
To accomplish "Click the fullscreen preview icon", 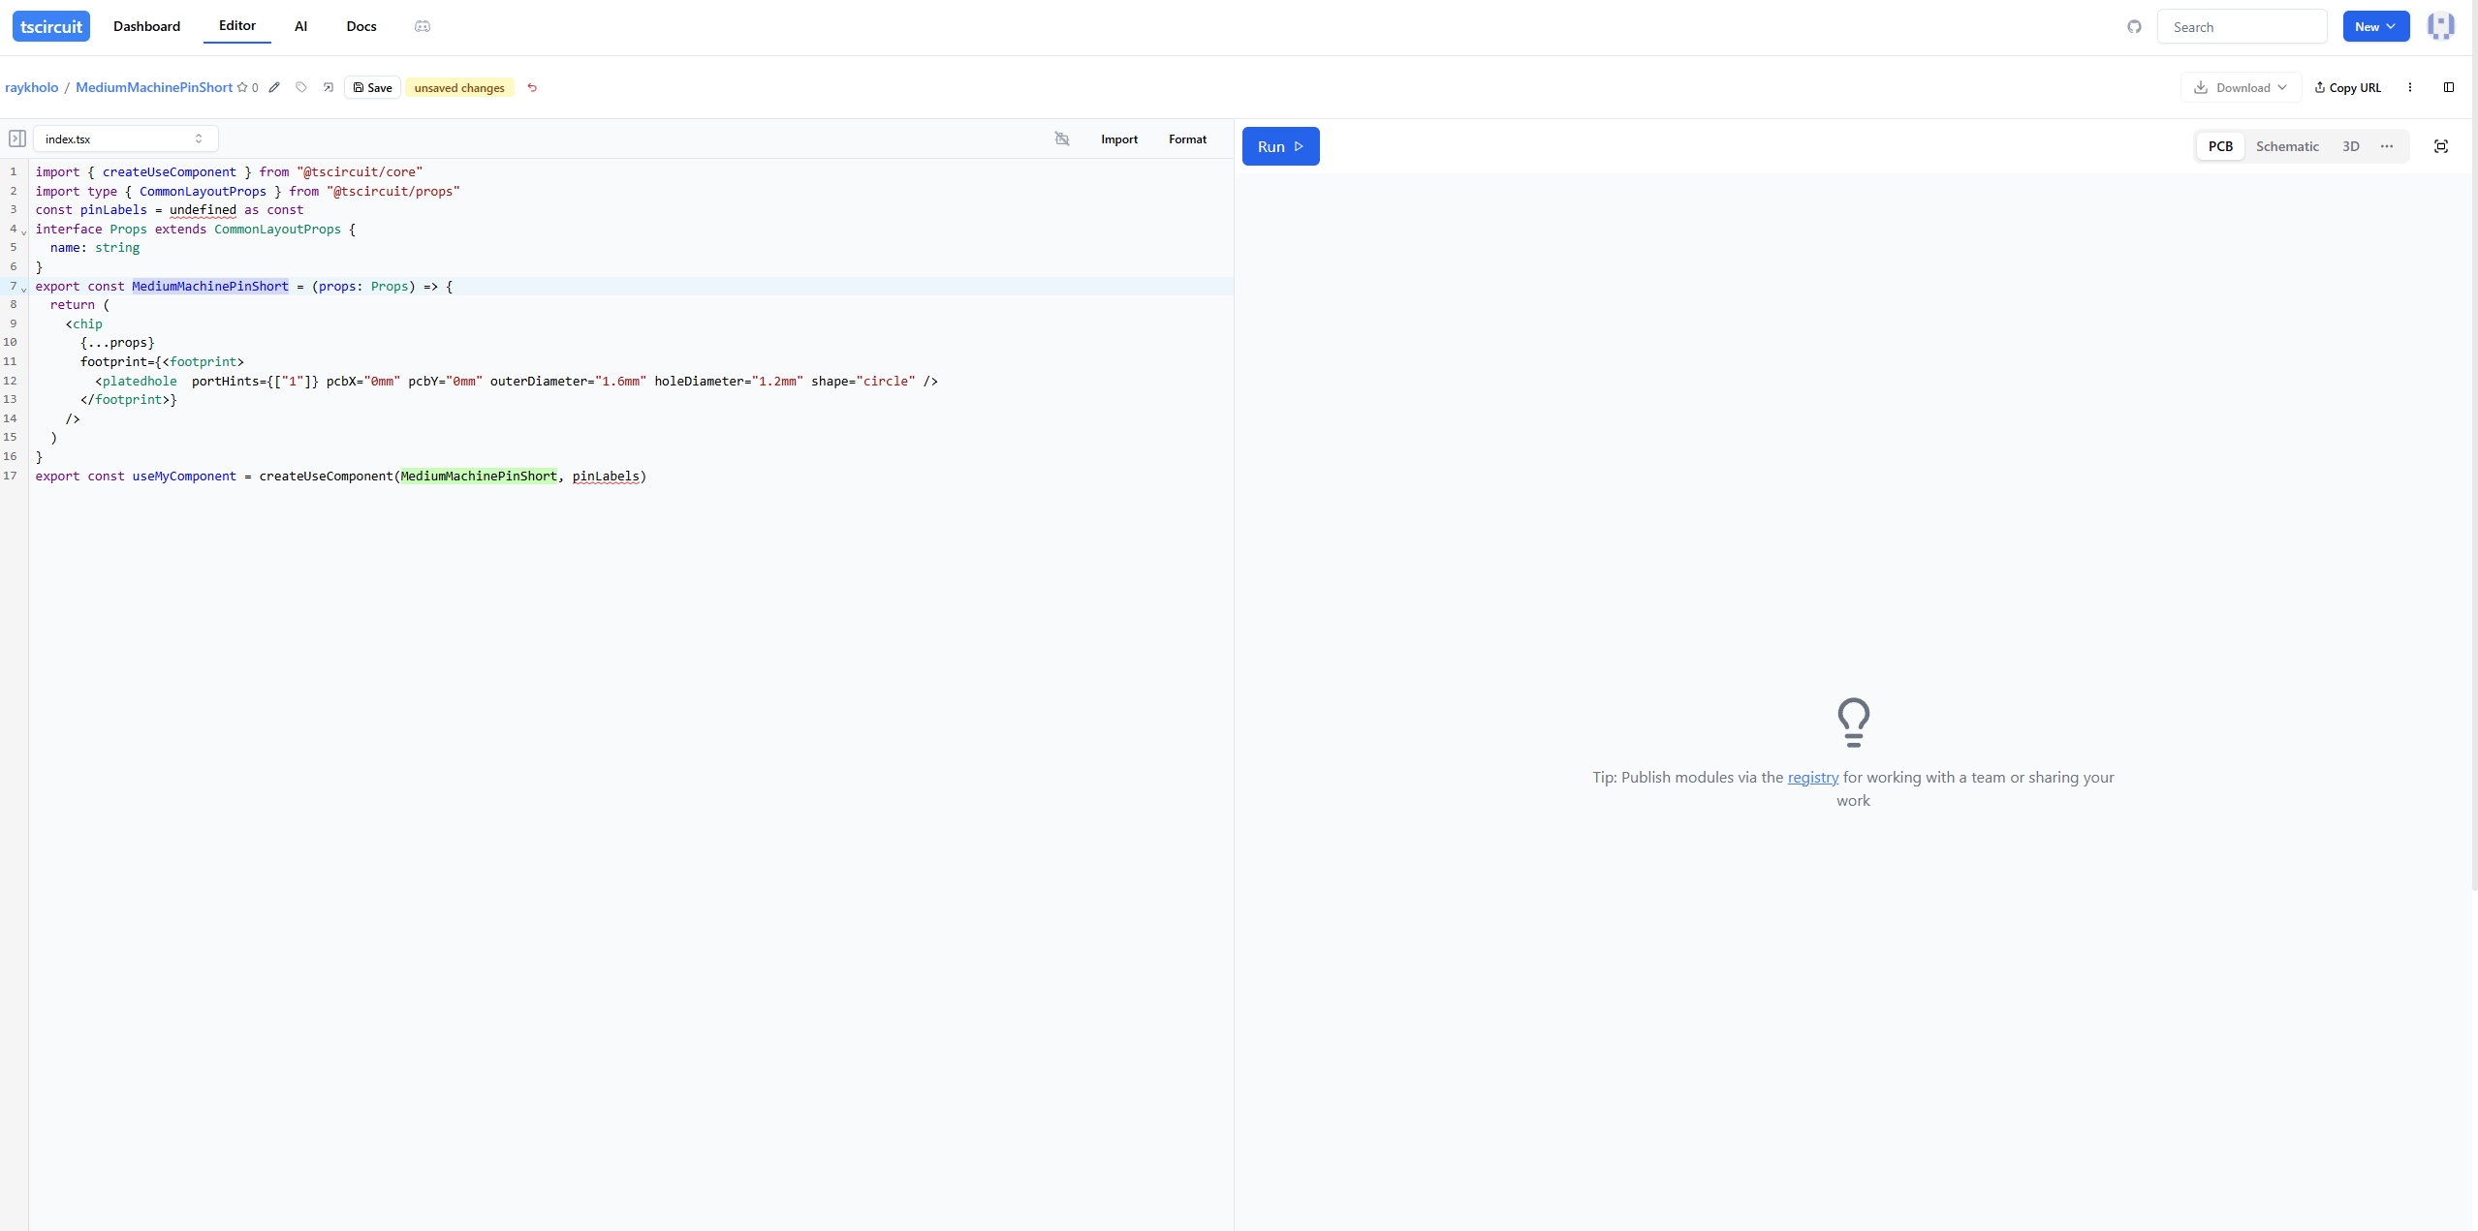I will pos(2441,146).
